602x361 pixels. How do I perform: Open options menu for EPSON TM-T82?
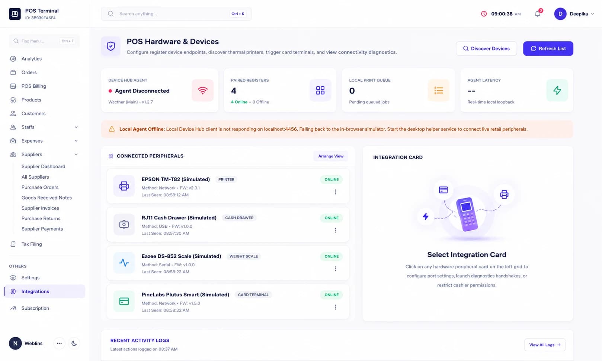click(x=335, y=192)
